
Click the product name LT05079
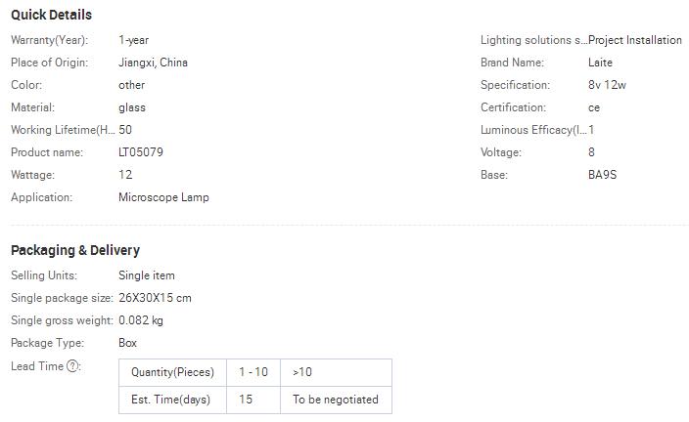coord(141,152)
